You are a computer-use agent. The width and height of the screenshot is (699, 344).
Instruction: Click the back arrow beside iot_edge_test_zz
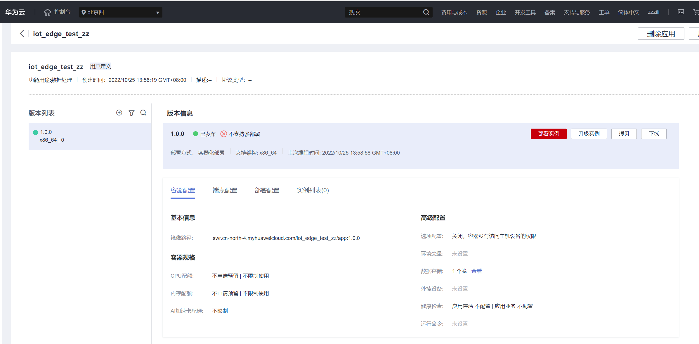22,34
